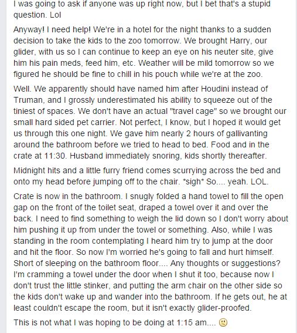297x333 pixels.
Task: Click the sad face emoji ending the post
Action: [x=223, y=322]
